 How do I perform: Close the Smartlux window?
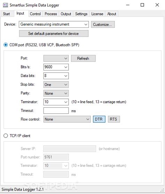(157, 5)
